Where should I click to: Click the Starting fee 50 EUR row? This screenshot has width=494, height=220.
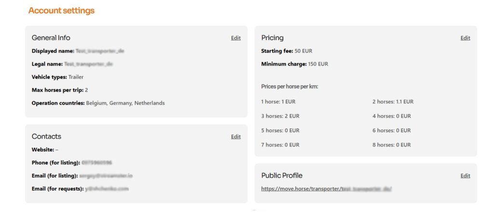(x=287, y=51)
